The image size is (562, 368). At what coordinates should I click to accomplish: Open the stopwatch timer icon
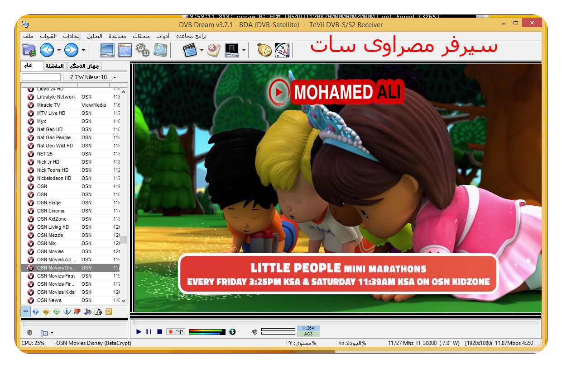(264, 50)
